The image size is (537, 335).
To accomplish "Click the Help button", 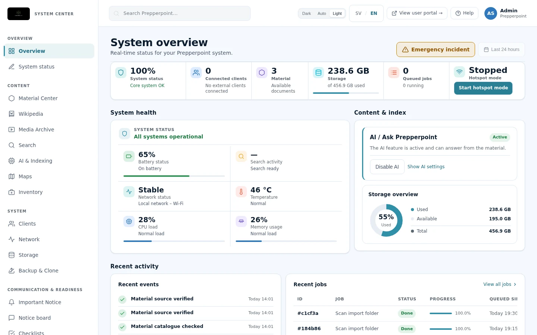I will click(x=464, y=13).
